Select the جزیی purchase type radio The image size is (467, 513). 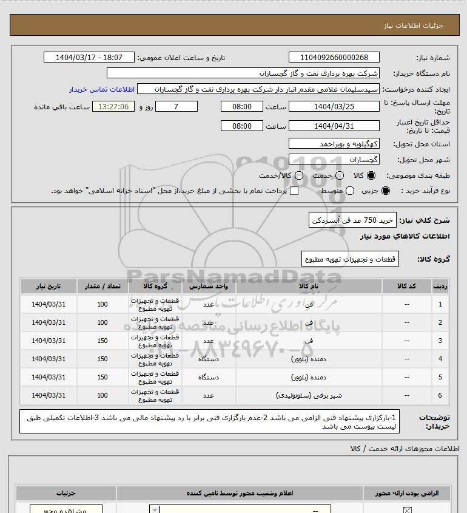click(x=386, y=191)
